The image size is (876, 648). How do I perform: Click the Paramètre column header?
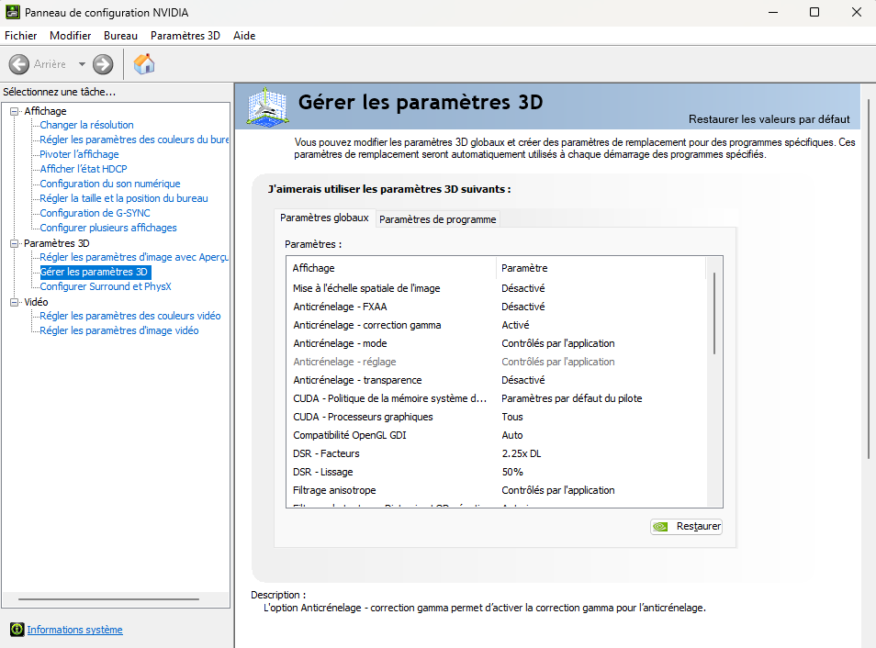[x=601, y=268]
